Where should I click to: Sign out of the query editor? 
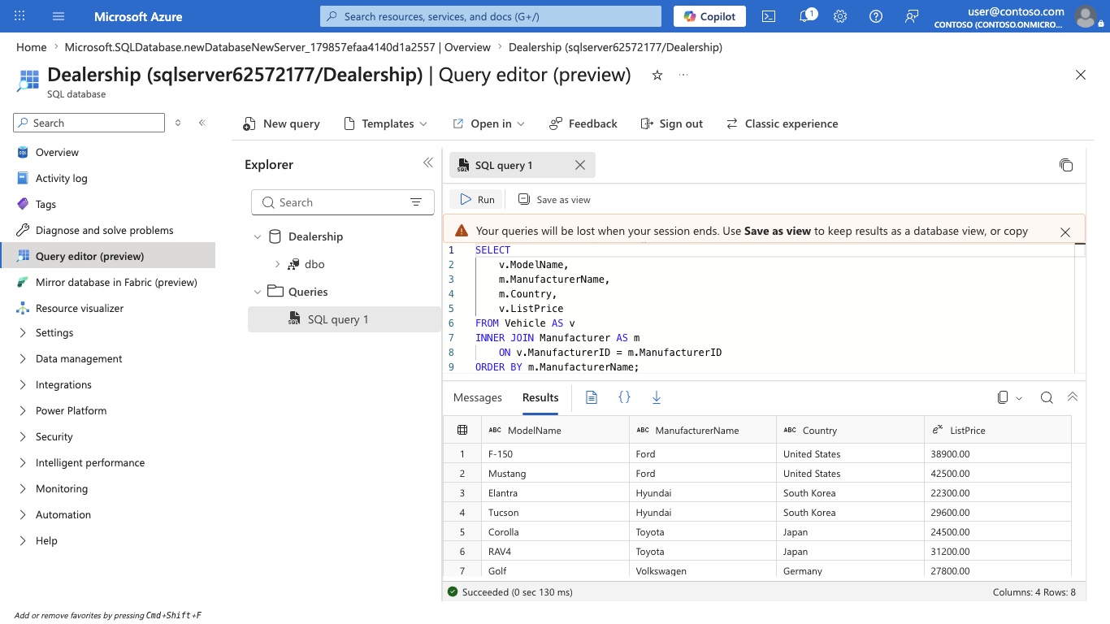tap(672, 123)
